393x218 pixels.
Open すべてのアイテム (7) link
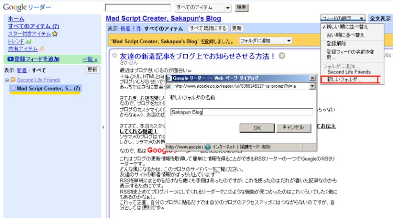coord(34,26)
